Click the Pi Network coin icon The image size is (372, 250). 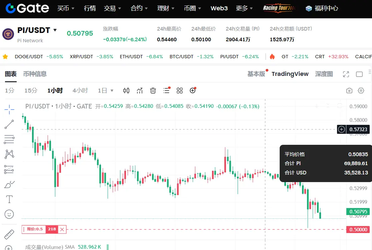(8, 34)
